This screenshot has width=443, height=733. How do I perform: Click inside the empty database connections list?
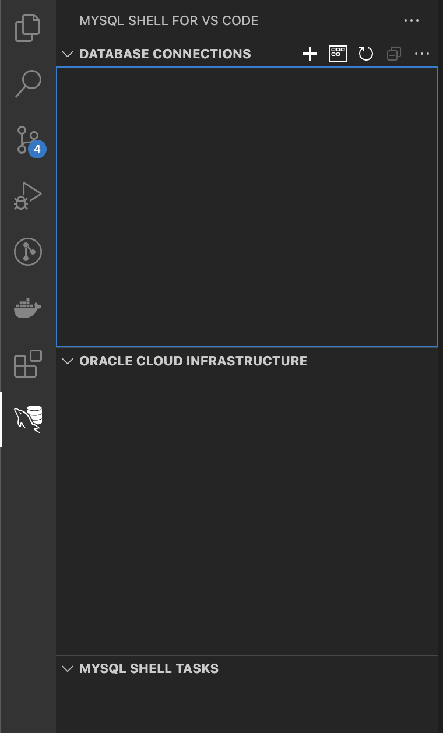[x=247, y=207]
